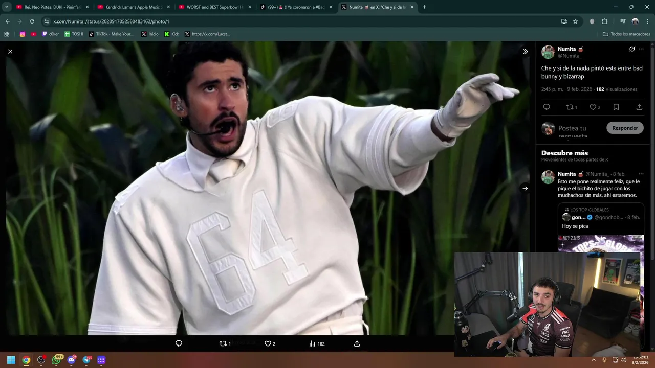Reply icon in the tweet side panel
655x368 pixels.
click(547, 107)
